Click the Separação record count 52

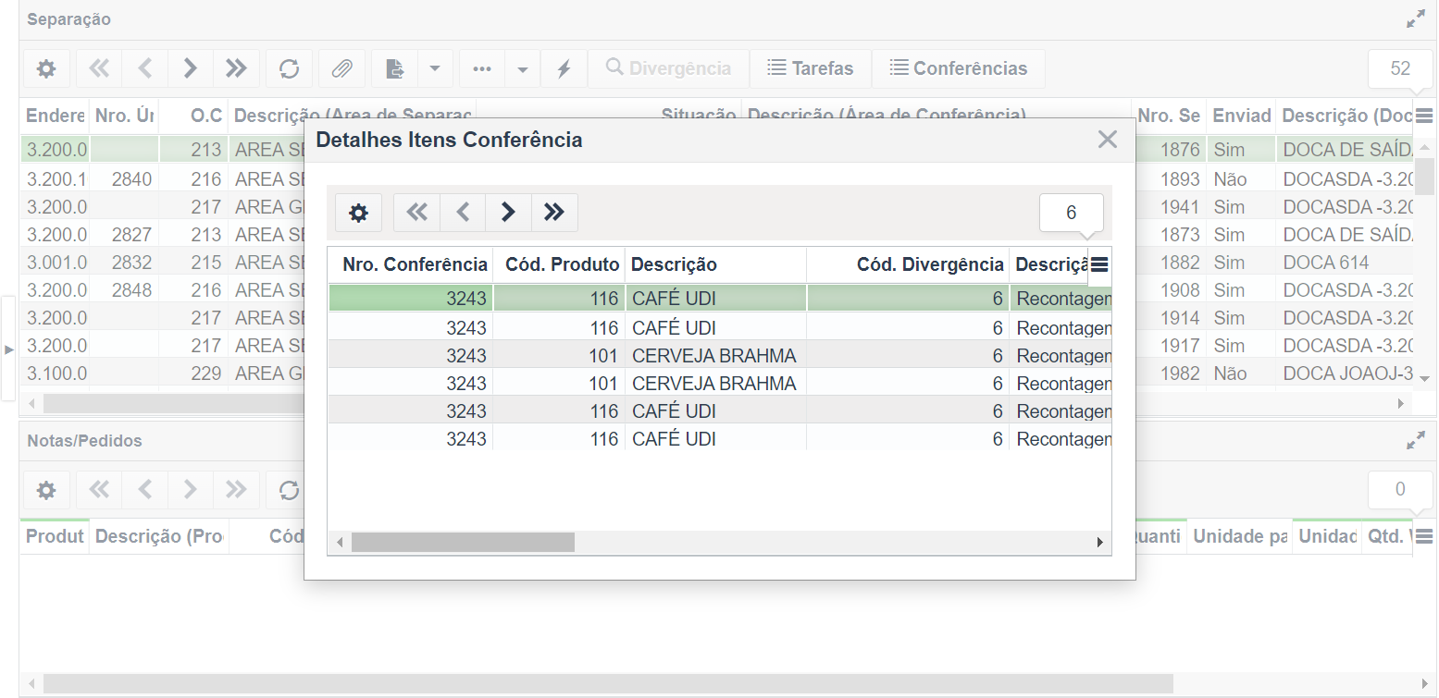(x=1400, y=68)
